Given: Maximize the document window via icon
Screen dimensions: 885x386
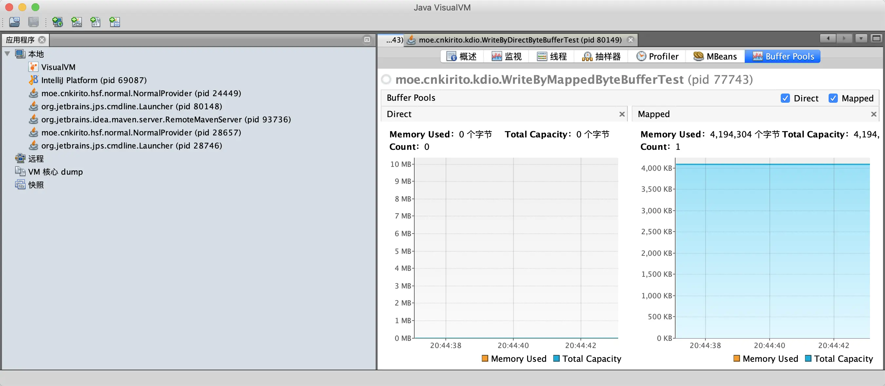Looking at the screenshot, I should click(x=876, y=38).
